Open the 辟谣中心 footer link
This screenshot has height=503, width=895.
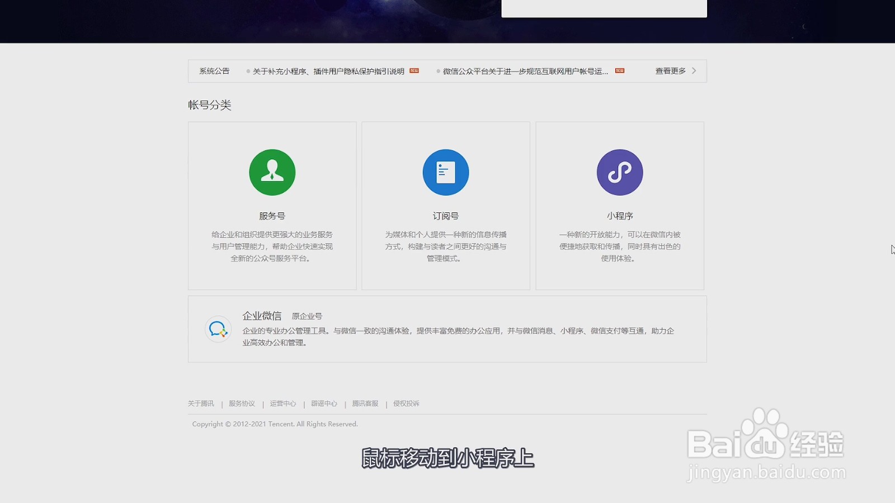click(325, 403)
